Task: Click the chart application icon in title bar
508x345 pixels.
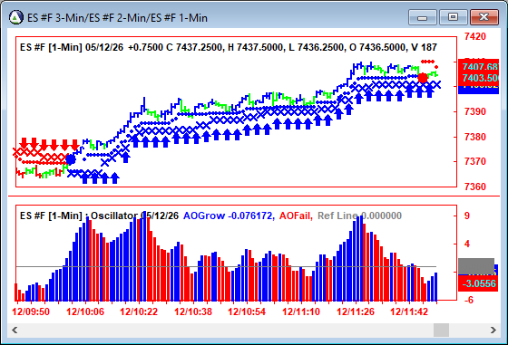Action: click(x=16, y=17)
